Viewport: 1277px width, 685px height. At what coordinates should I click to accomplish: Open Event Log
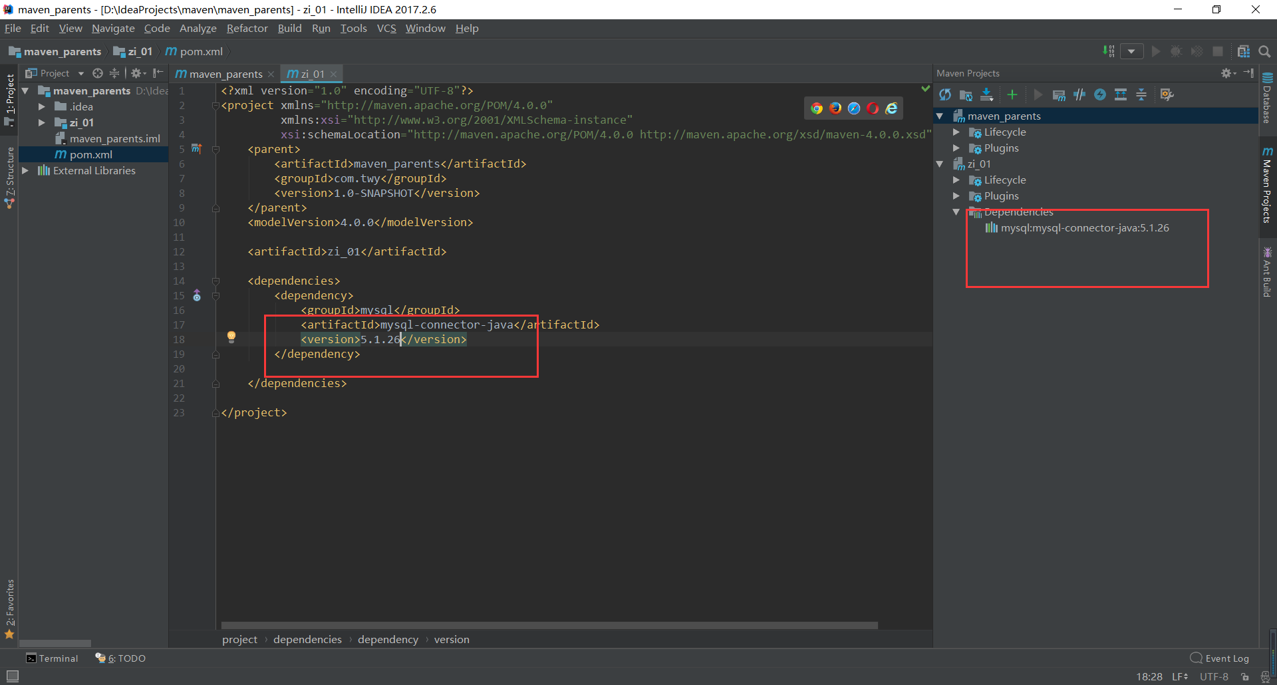point(1220,658)
